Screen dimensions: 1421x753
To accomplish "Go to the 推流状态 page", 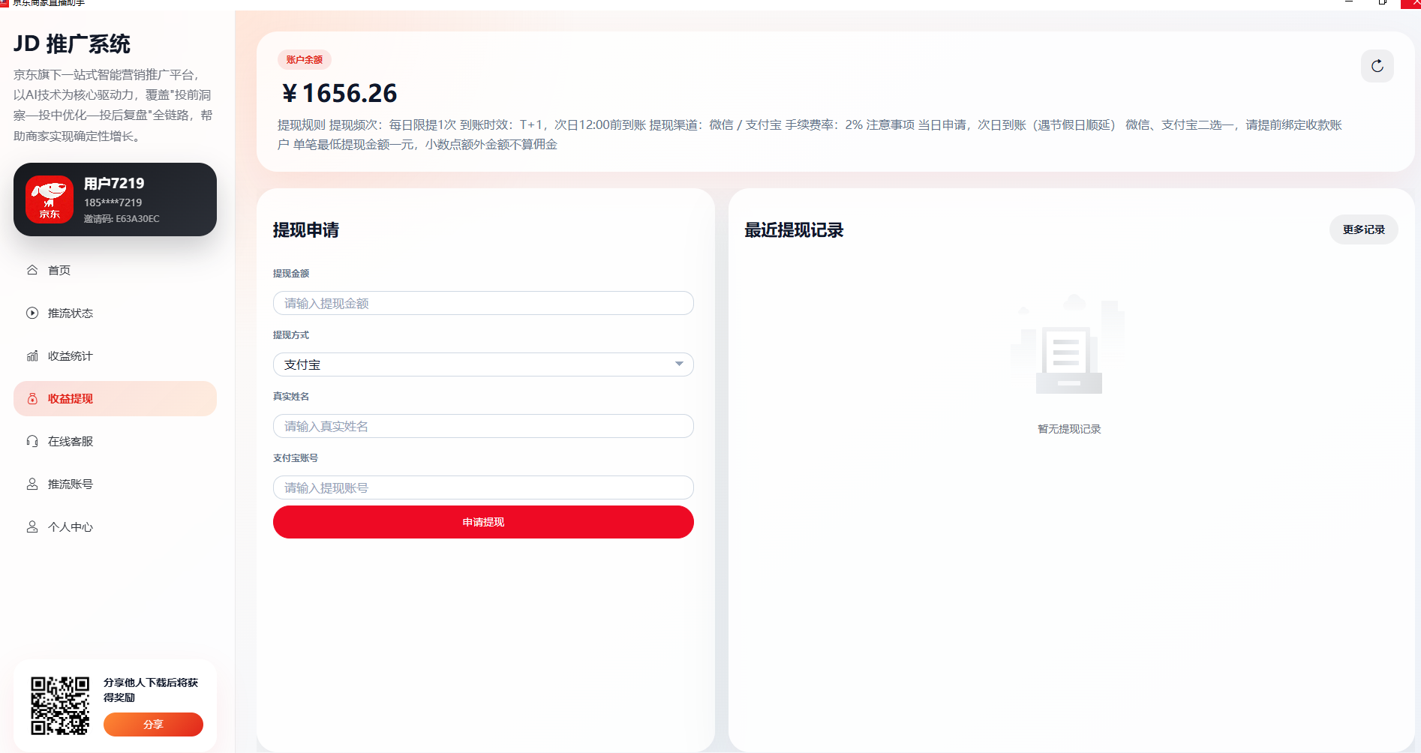I will coord(115,313).
